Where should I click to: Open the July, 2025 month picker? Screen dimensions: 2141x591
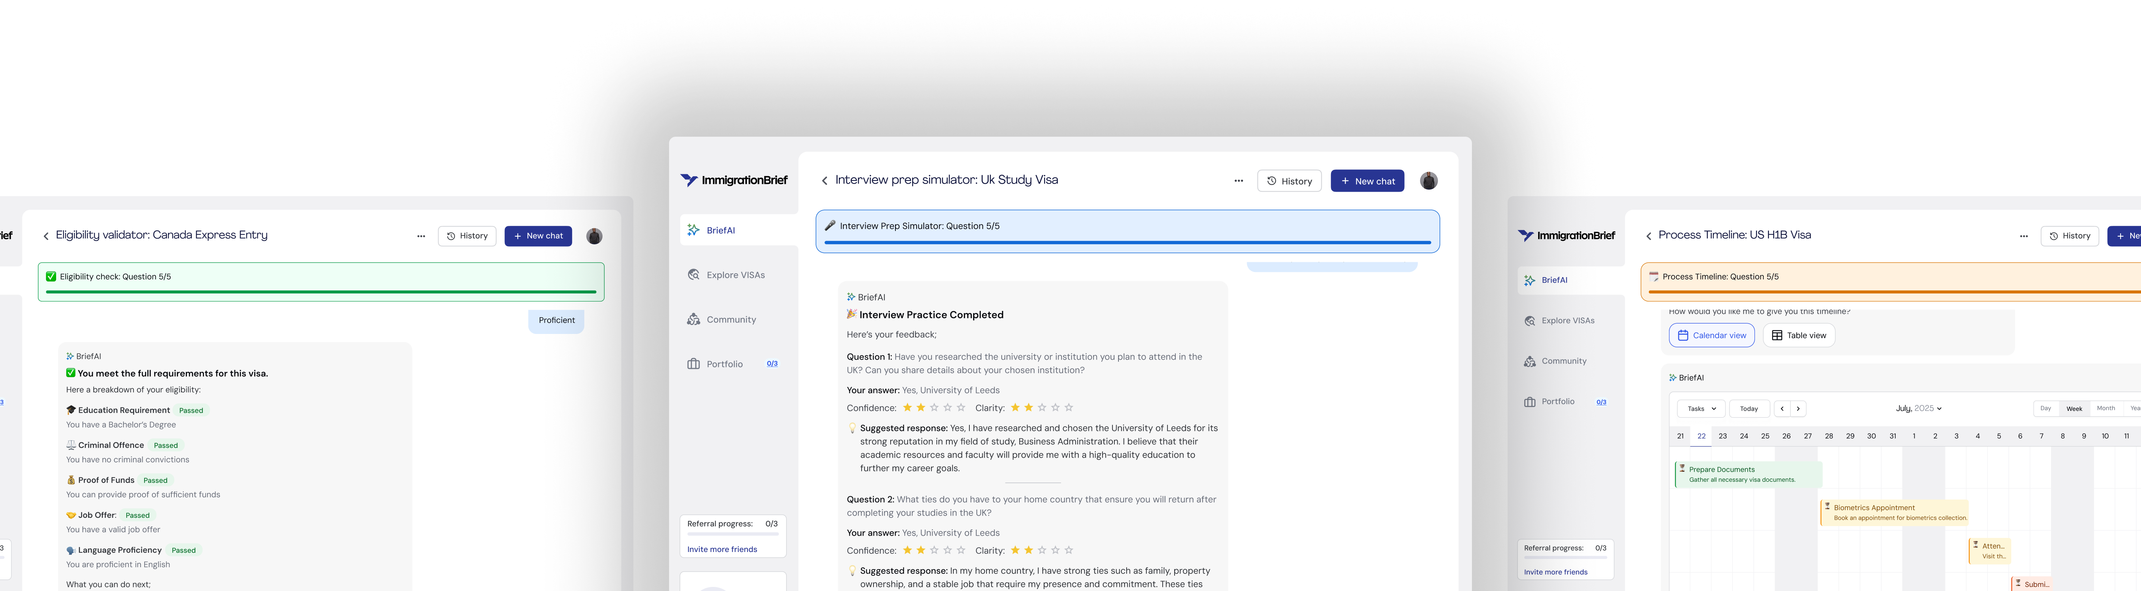pos(1918,408)
